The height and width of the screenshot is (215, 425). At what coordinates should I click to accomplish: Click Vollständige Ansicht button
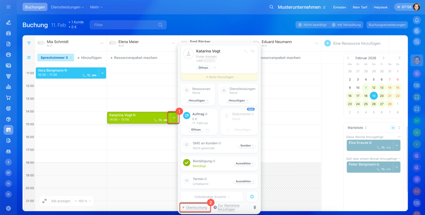pyautogui.click(x=212, y=197)
